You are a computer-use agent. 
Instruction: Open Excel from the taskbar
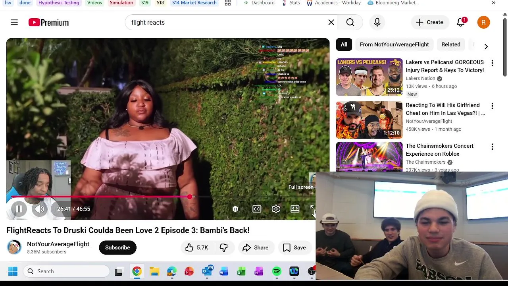[241, 271]
